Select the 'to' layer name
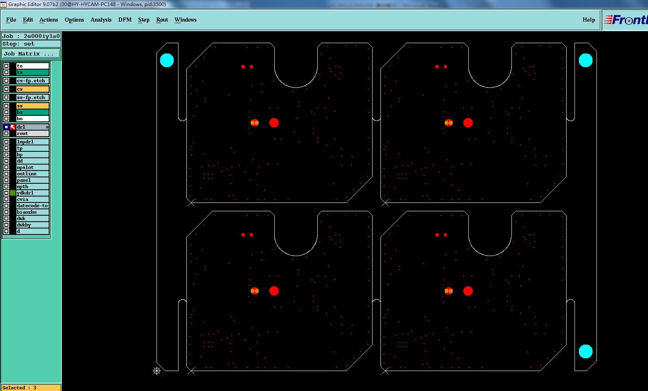 coord(33,66)
